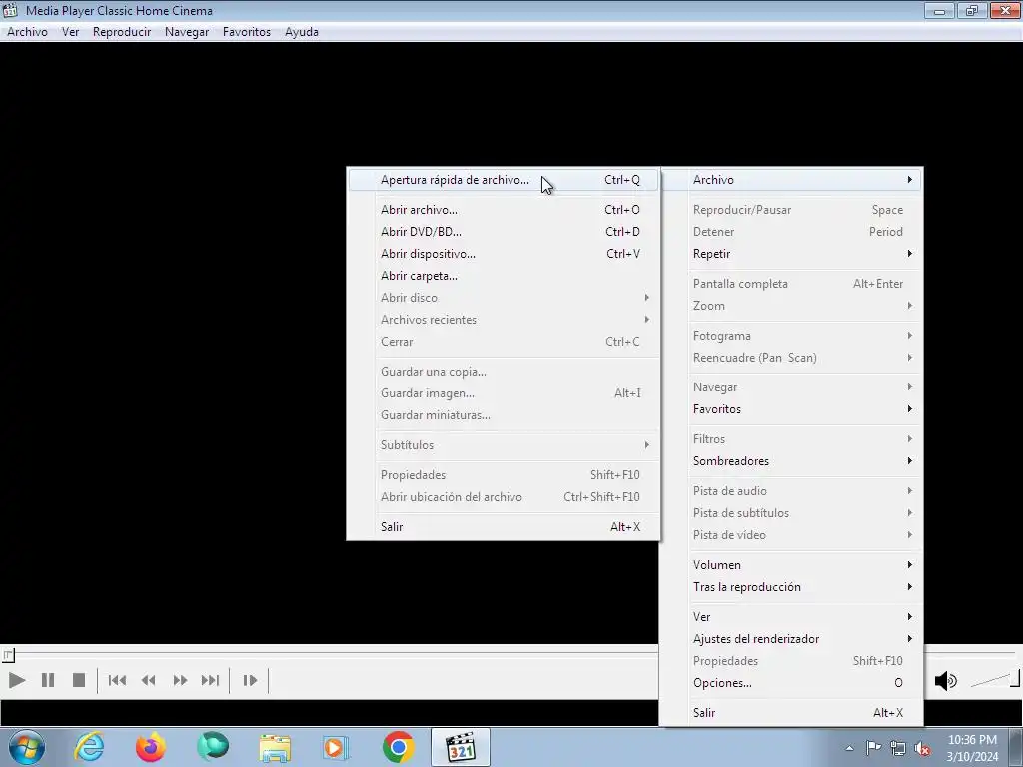Minimize the Media Player Classic window
Viewport: 1023px width, 767px height.
coord(939,10)
